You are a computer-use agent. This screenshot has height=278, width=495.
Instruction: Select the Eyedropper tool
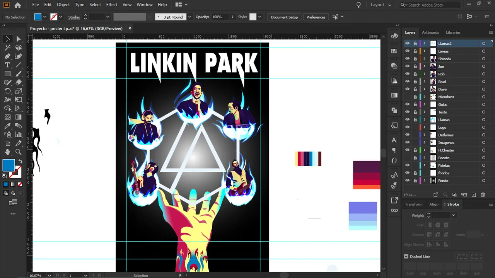[x=7, y=126]
